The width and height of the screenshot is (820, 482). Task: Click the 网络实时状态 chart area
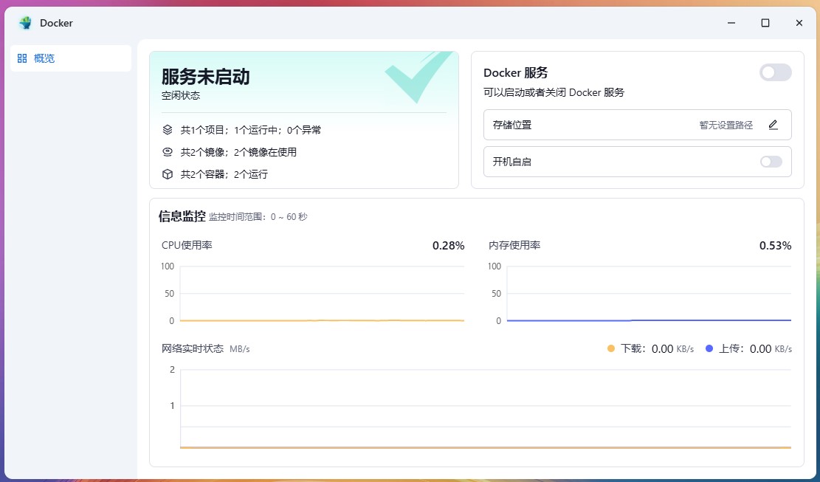tap(486, 409)
